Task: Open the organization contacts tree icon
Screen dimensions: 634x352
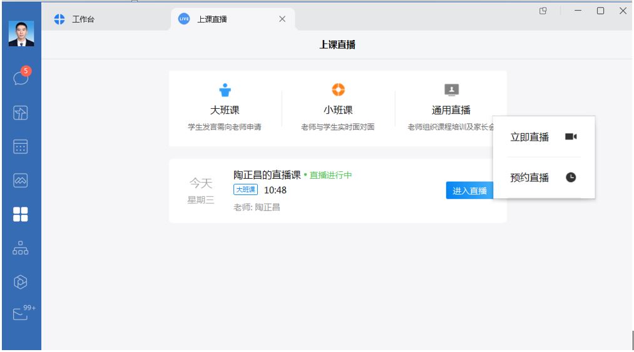Action: click(x=21, y=248)
